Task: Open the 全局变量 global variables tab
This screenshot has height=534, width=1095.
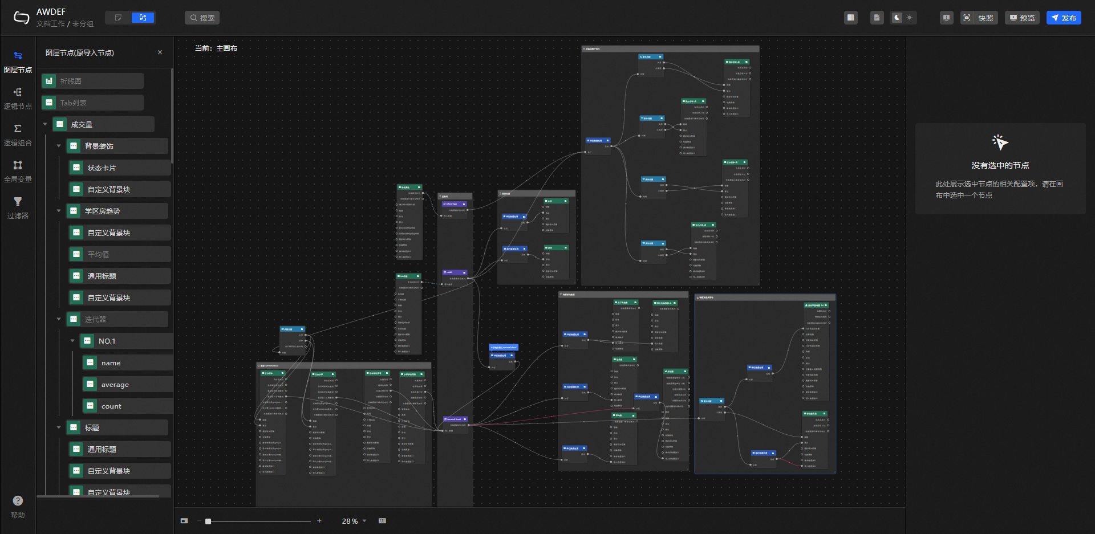Action: point(18,171)
